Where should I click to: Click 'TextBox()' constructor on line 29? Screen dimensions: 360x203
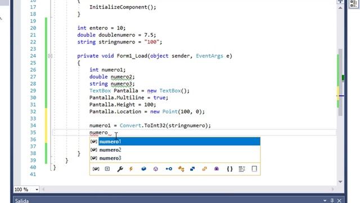tap(173, 91)
